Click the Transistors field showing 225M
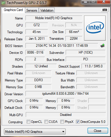The width and height of the screenshot is (111, 137). (74, 39)
